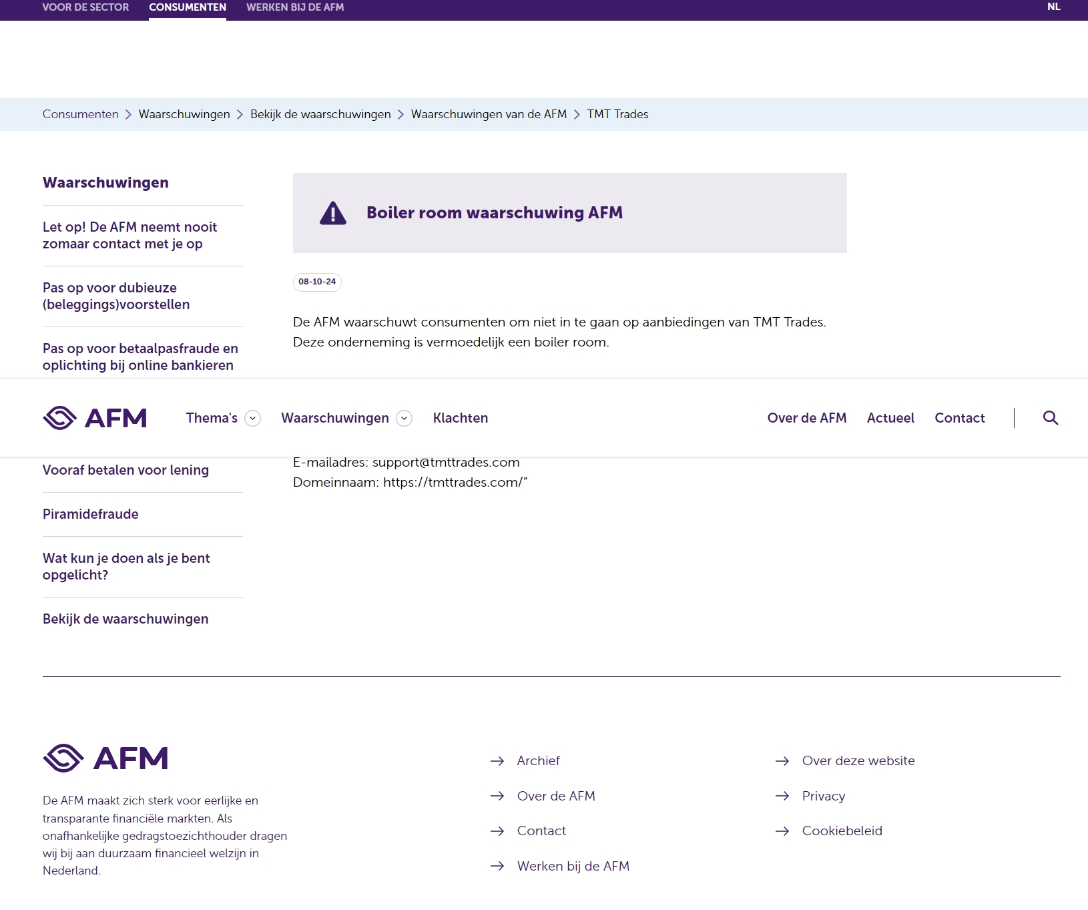Open the Over deze website footer link
The height and width of the screenshot is (910, 1088).
tap(858, 761)
